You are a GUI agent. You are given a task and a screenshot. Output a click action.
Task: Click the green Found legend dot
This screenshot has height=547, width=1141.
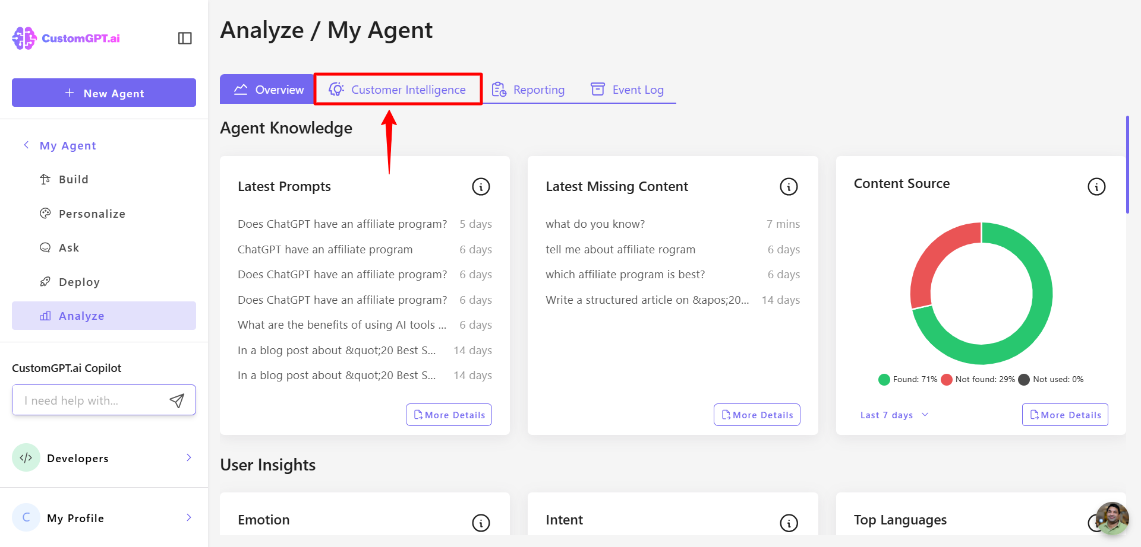884,380
